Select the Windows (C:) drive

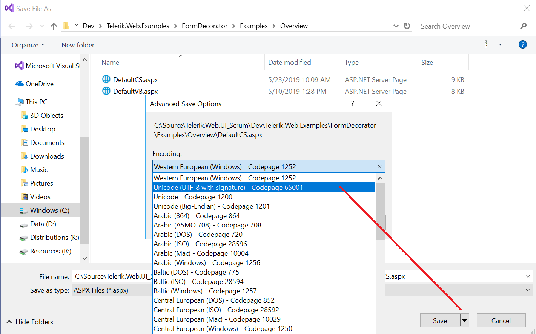[41, 210]
